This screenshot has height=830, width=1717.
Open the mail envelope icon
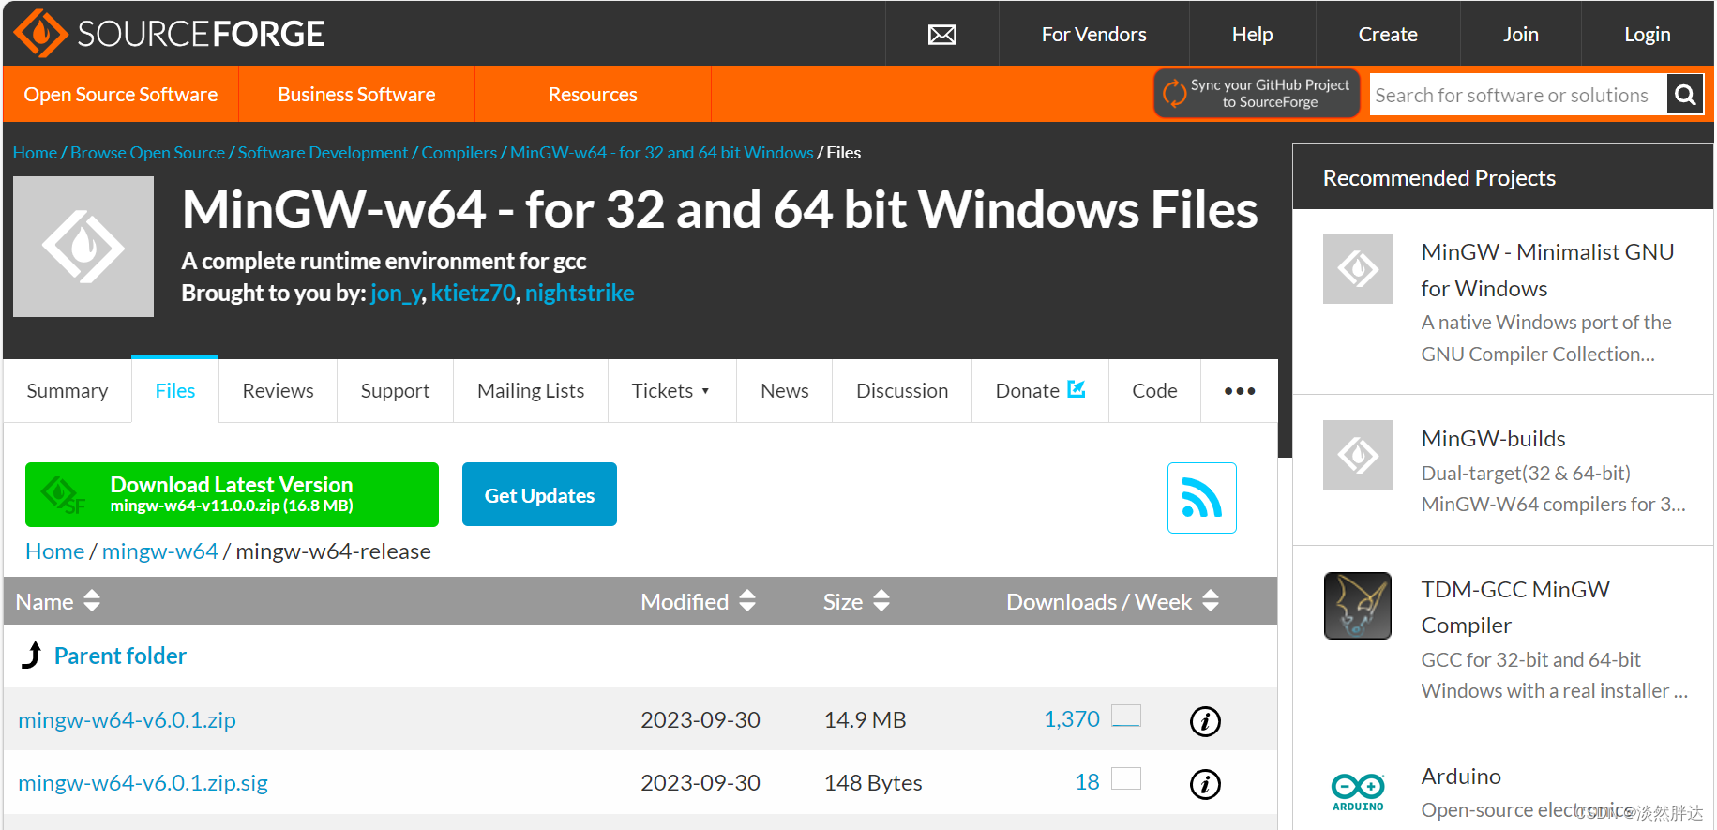click(x=942, y=35)
